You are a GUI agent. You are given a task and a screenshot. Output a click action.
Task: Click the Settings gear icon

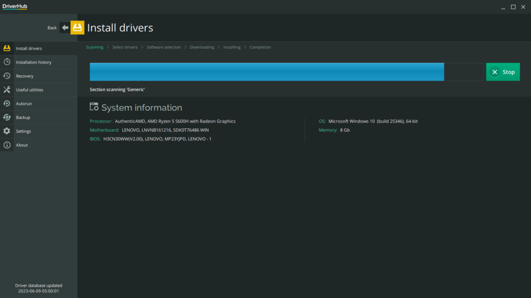7,131
